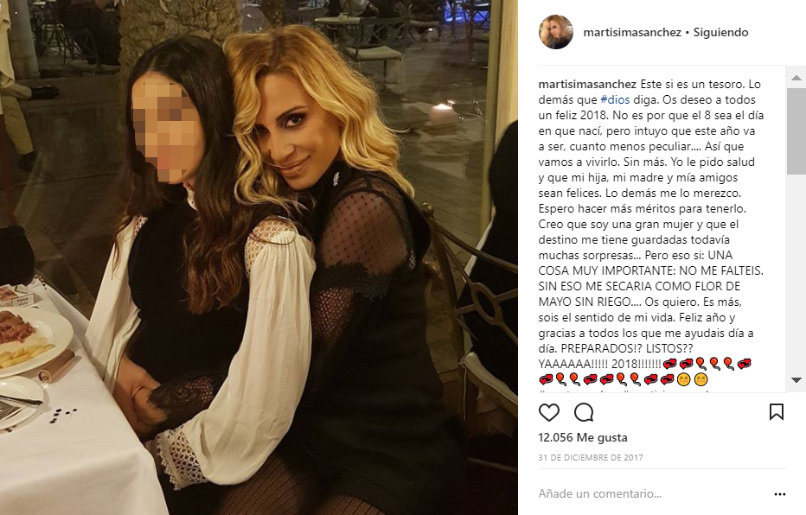
Task: Toggle the Siguiendo following button
Action: [720, 32]
